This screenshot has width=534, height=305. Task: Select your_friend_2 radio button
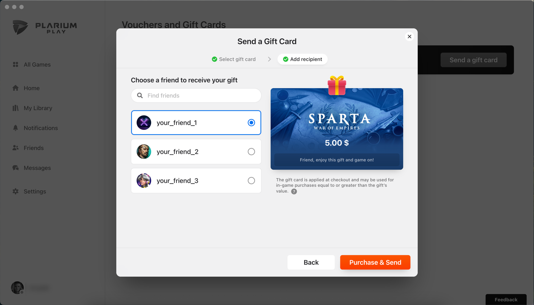(251, 152)
